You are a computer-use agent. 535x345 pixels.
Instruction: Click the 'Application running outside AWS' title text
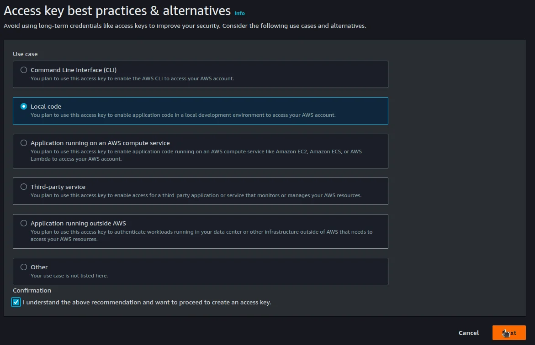tap(78, 223)
